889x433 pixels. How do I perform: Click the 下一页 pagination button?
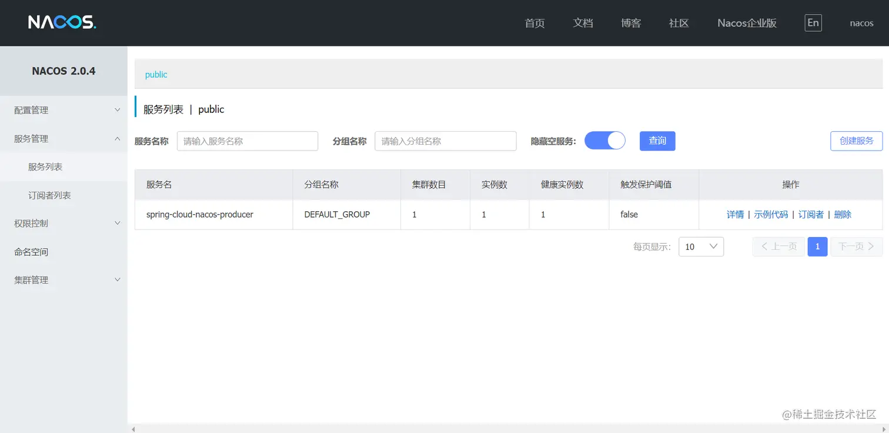(x=857, y=247)
